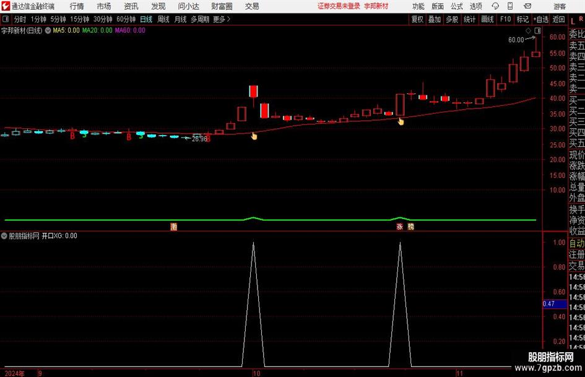Open settings dropdown beside 股朋指标网 indicator
The height and width of the screenshot is (377, 585).
point(4,236)
